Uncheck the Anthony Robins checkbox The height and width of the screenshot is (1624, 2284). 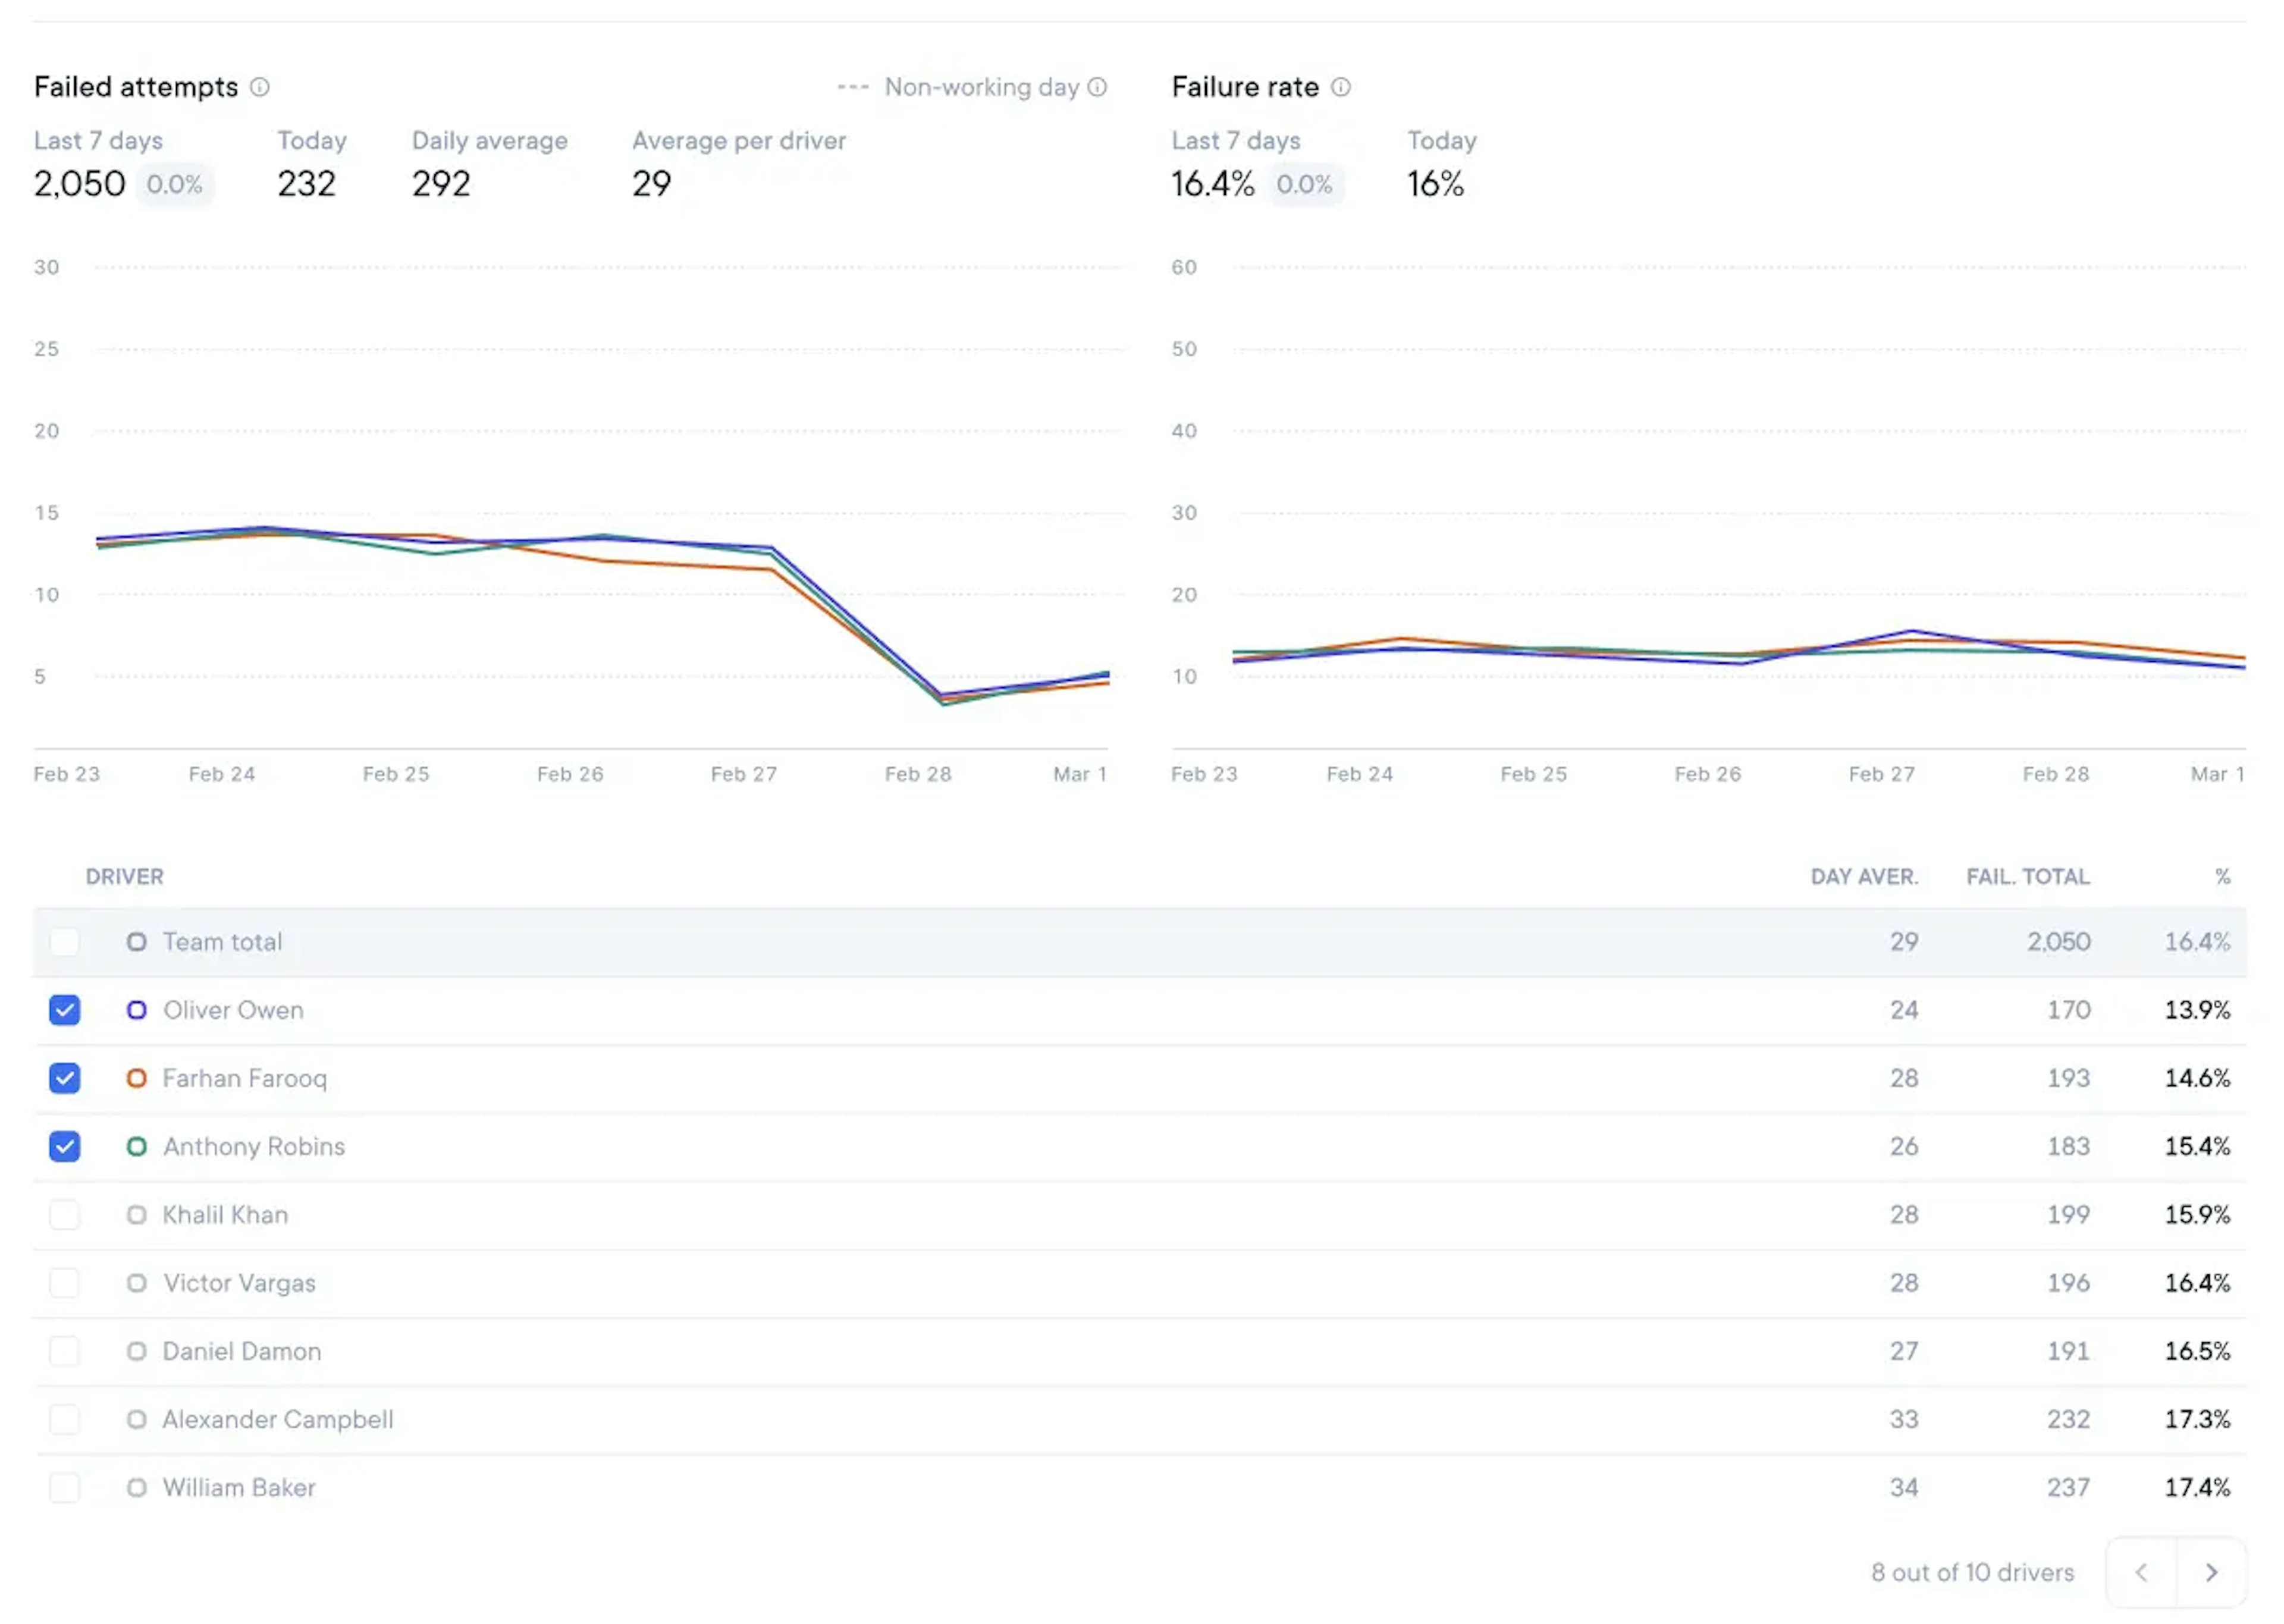(x=65, y=1146)
